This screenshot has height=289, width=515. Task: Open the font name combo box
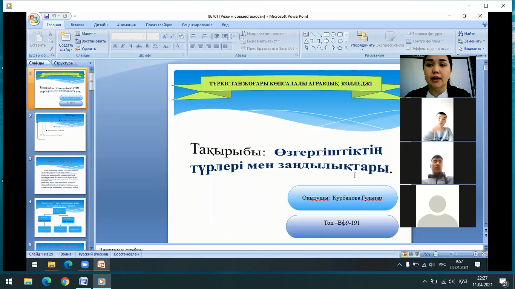point(128,36)
